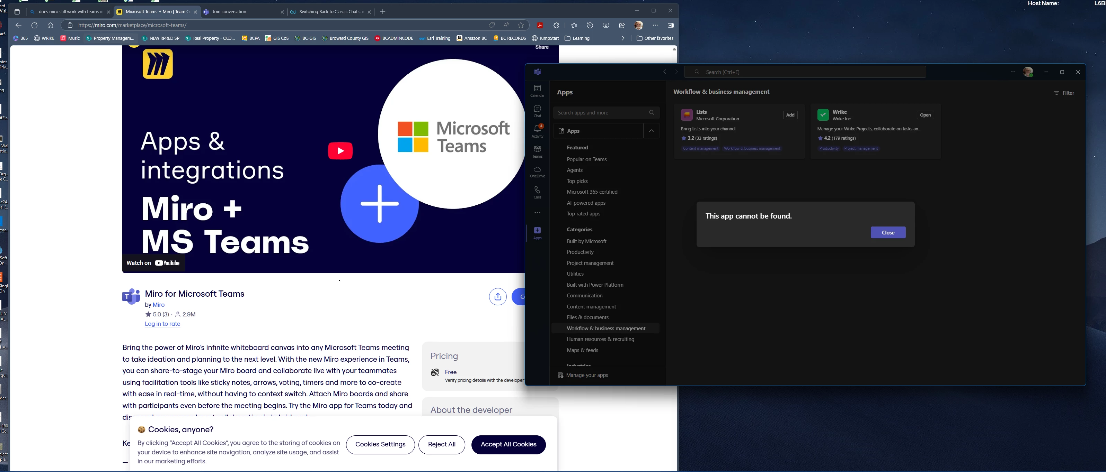Open Learning bookmarks folder
The image size is (1106, 472).
pos(577,38)
